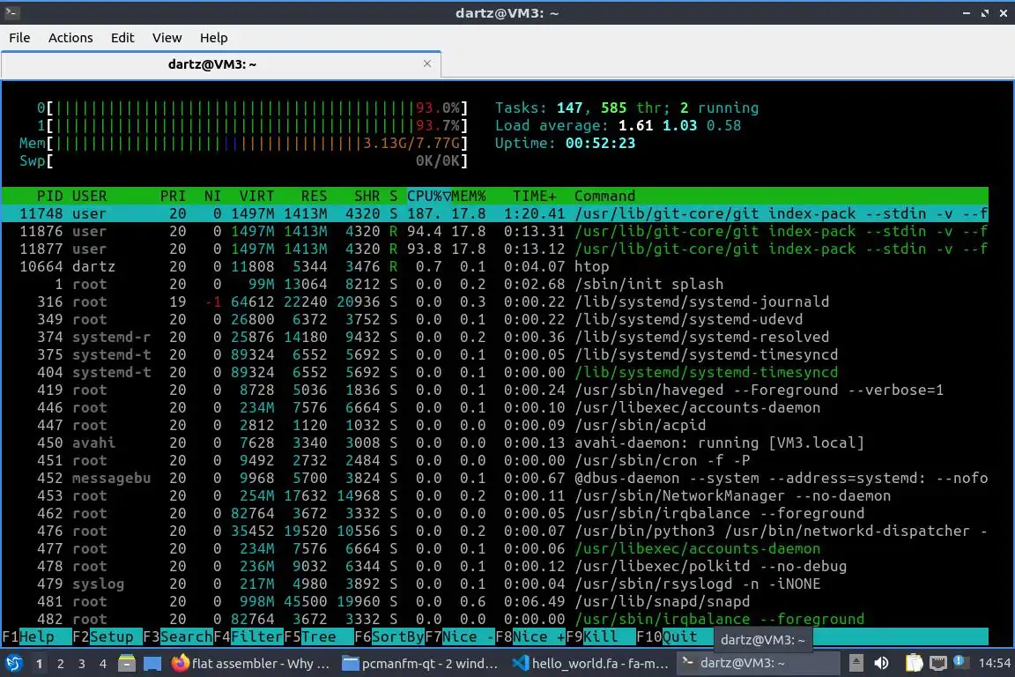Click the clipboard manager tray icon
This screenshot has height=677, width=1015.
click(x=914, y=664)
